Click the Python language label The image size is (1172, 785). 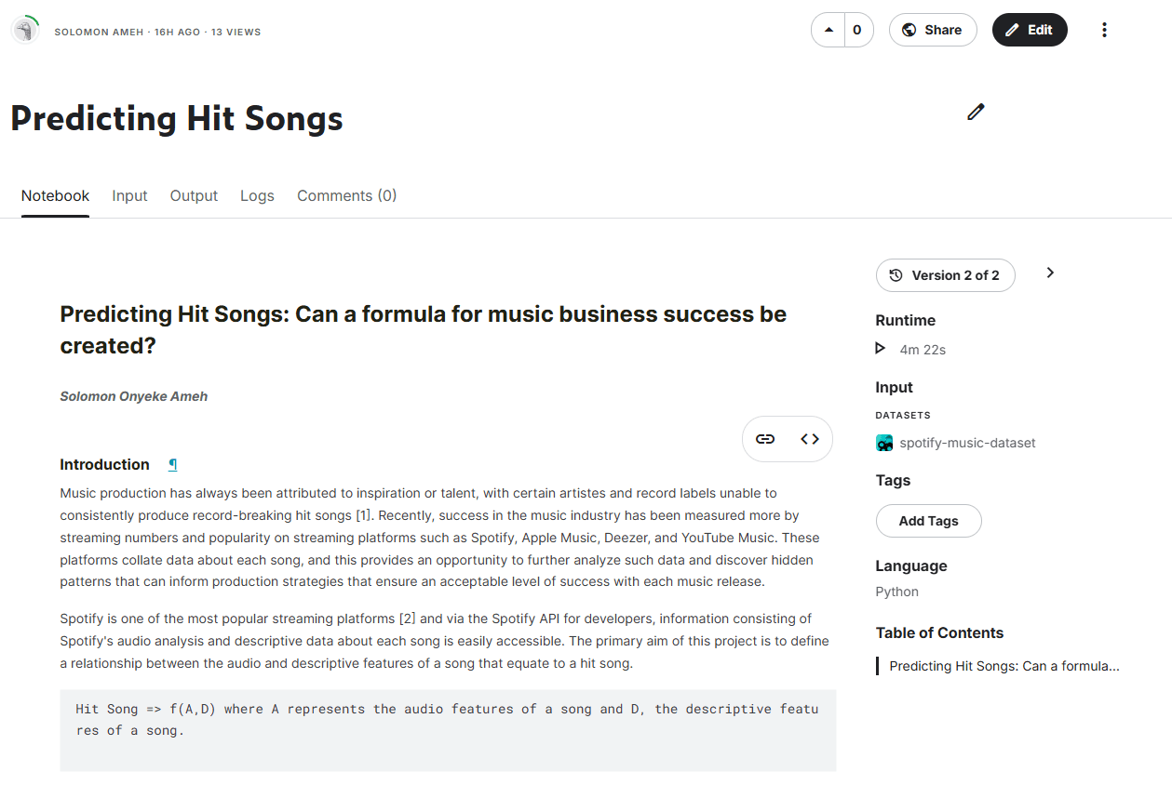point(896,592)
